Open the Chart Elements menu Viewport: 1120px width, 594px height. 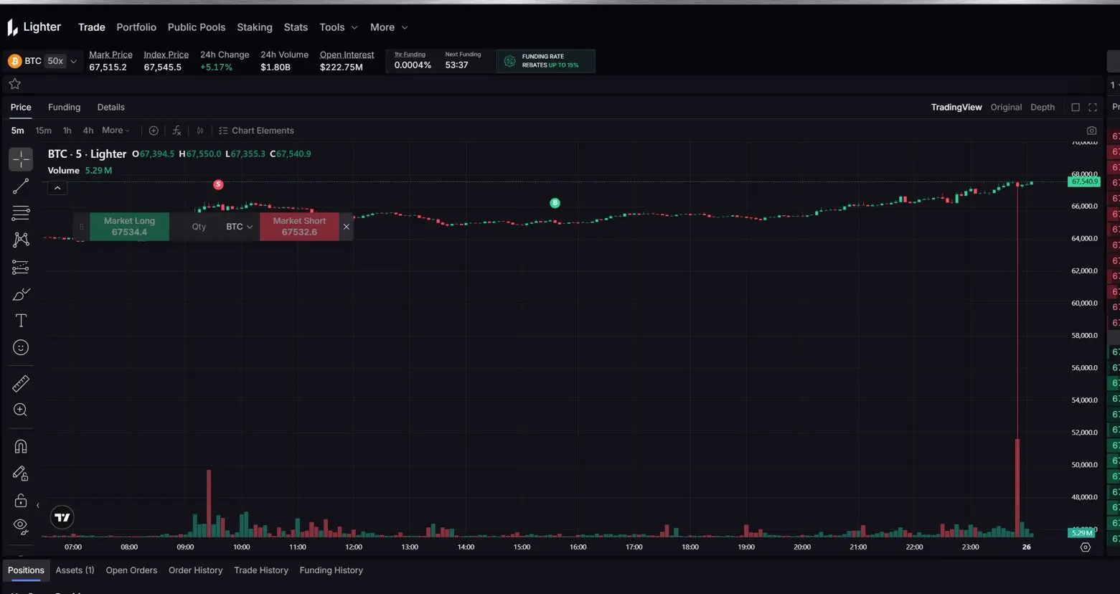coord(256,131)
